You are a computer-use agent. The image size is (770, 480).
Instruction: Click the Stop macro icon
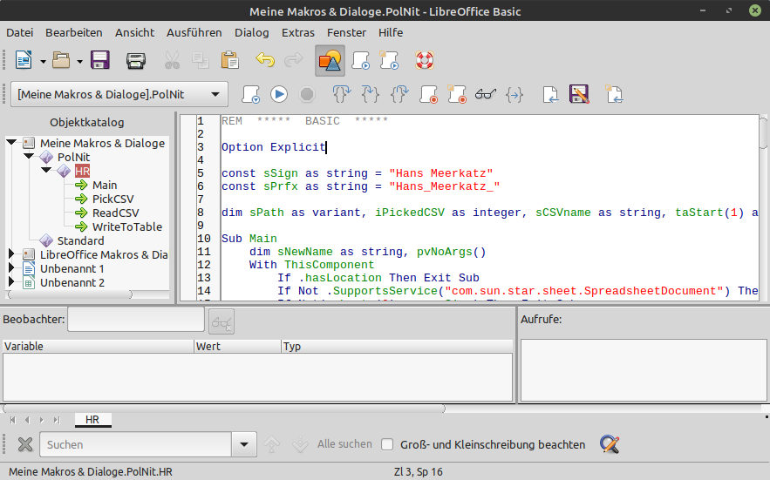tap(307, 94)
